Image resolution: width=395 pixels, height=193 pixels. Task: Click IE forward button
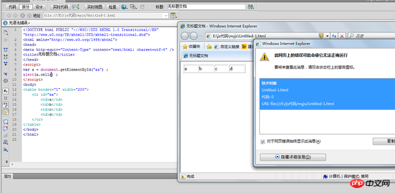click(x=194, y=36)
